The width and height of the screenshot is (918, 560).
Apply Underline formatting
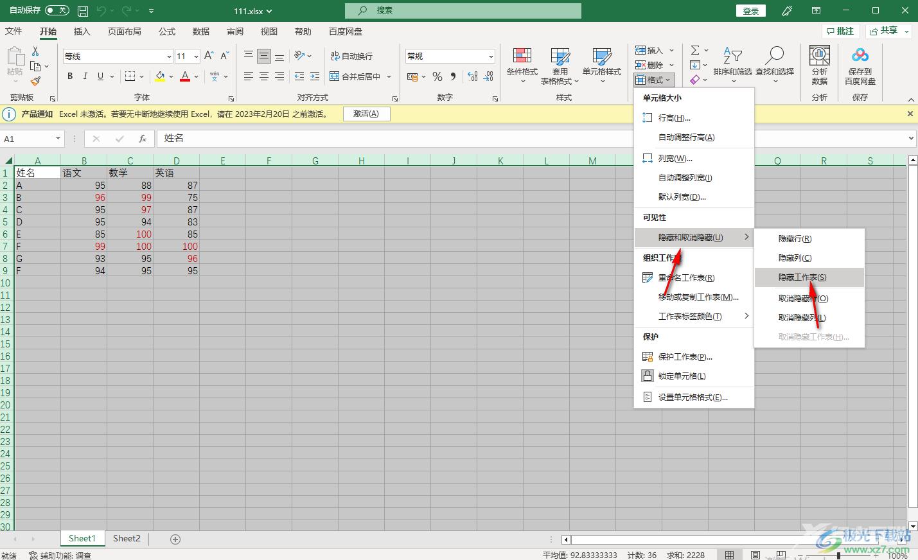coord(100,76)
